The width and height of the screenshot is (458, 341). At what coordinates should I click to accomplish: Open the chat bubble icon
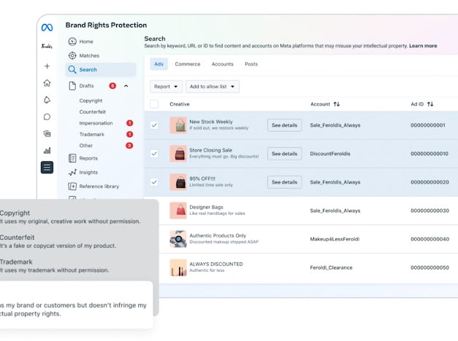point(47,117)
